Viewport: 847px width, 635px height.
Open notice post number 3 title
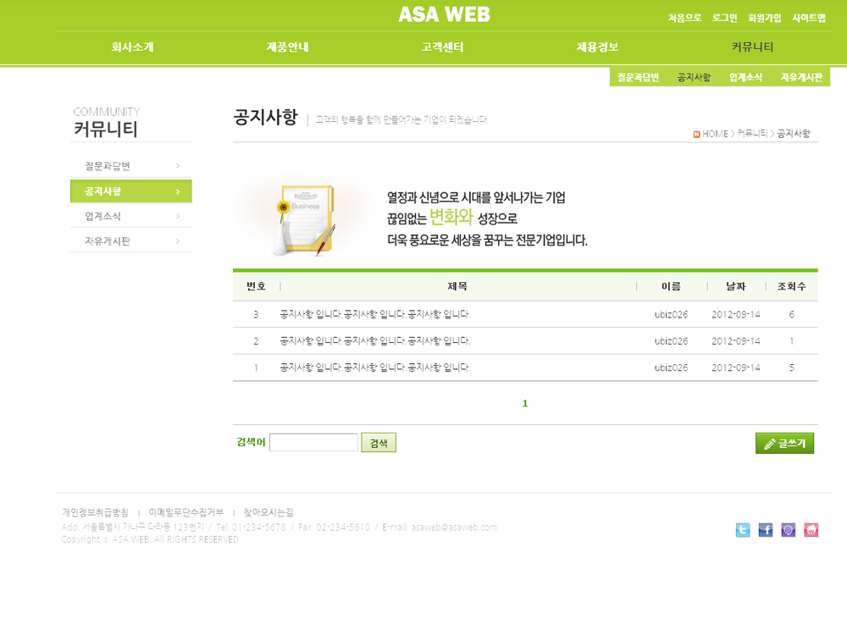click(x=374, y=314)
